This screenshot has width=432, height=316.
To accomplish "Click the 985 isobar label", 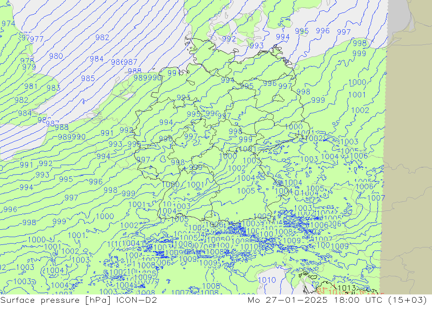I will [88, 78].
